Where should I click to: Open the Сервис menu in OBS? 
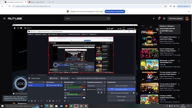(x=84, y=34)
